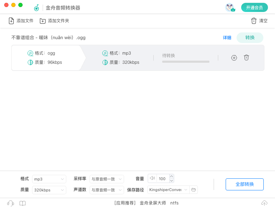
Task: Decrease volume with the down arrow
Action: pyautogui.click(x=172, y=181)
